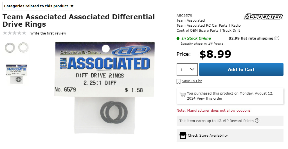Open the quantity dropdown selector

point(187,70)
